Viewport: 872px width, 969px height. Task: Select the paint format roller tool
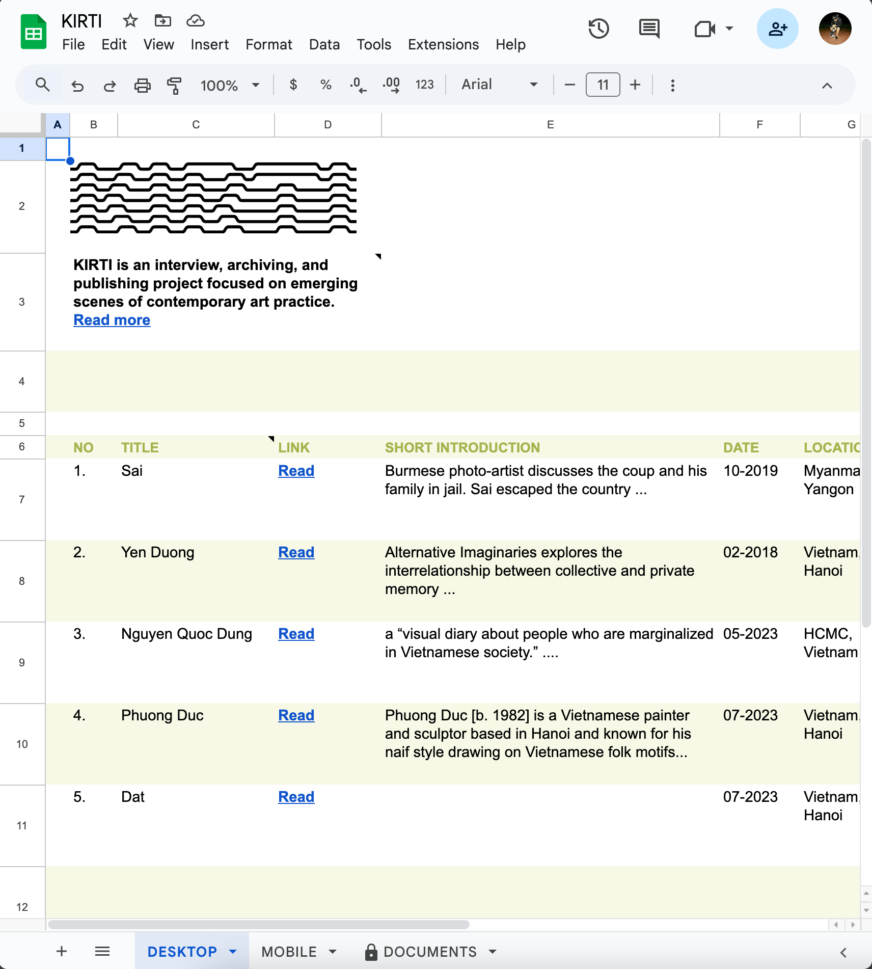click(174, 85)
